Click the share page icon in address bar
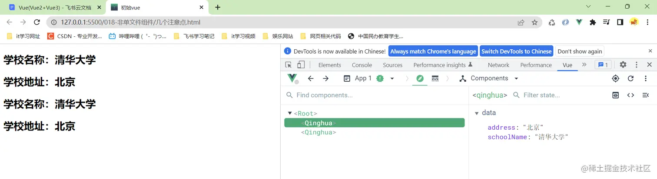 [521, 22]
